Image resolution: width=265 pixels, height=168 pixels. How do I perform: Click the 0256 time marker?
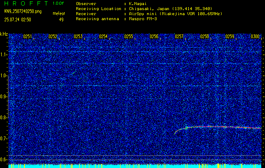[x=154, y=37]
